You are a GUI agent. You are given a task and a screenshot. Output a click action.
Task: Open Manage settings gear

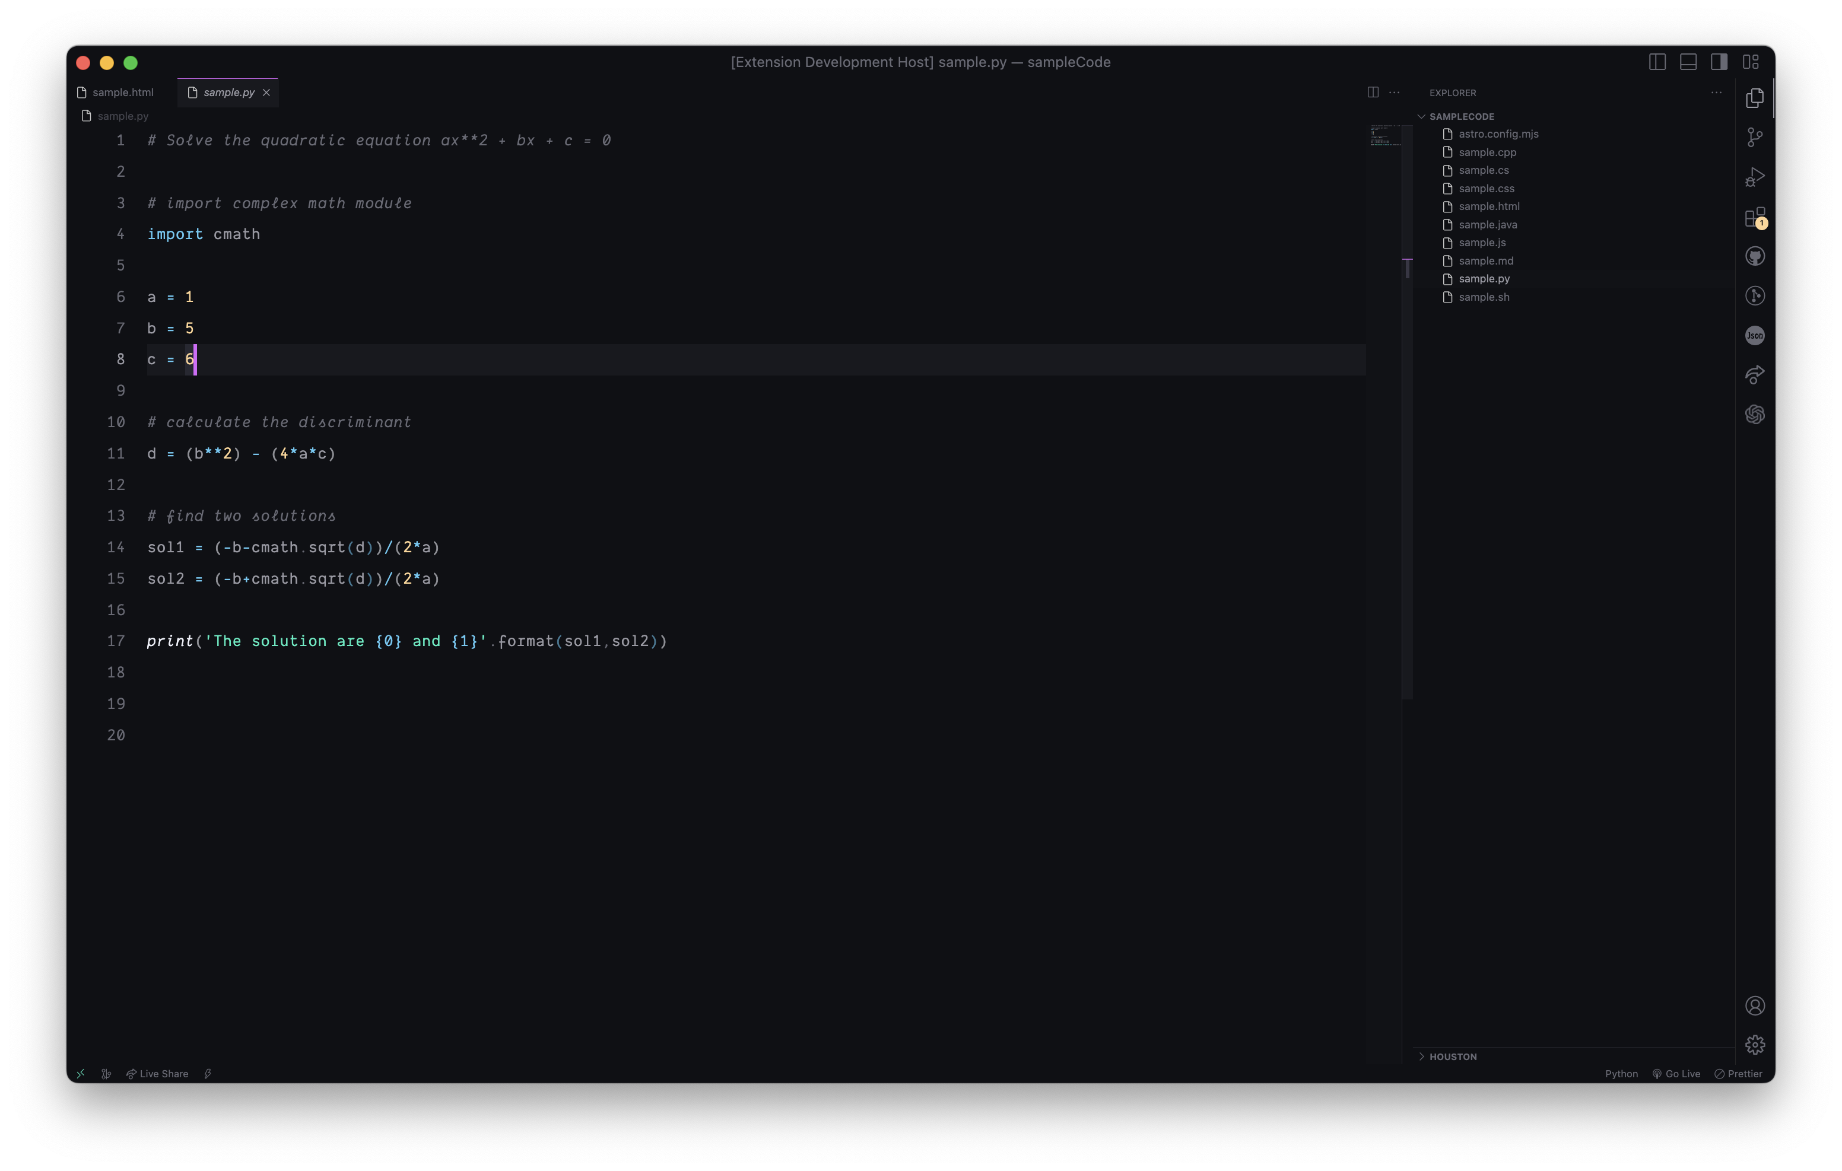[1755, 1045]
